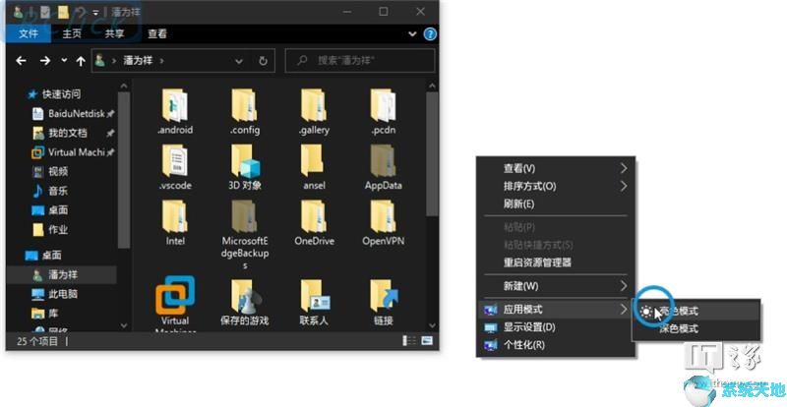
Task: Open the 查看 ribbon tab
Action: coord(157,33)
